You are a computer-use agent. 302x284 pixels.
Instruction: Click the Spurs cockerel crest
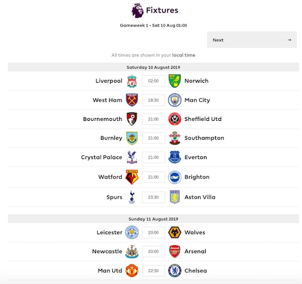point(132,197)
